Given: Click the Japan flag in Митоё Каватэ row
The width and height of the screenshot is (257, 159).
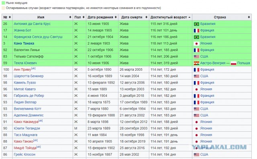Looking at the screenshot, I should 196,89.
